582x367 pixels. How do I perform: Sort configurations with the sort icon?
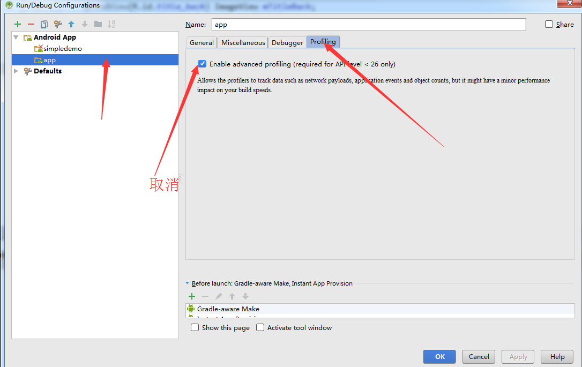point(111,24)
